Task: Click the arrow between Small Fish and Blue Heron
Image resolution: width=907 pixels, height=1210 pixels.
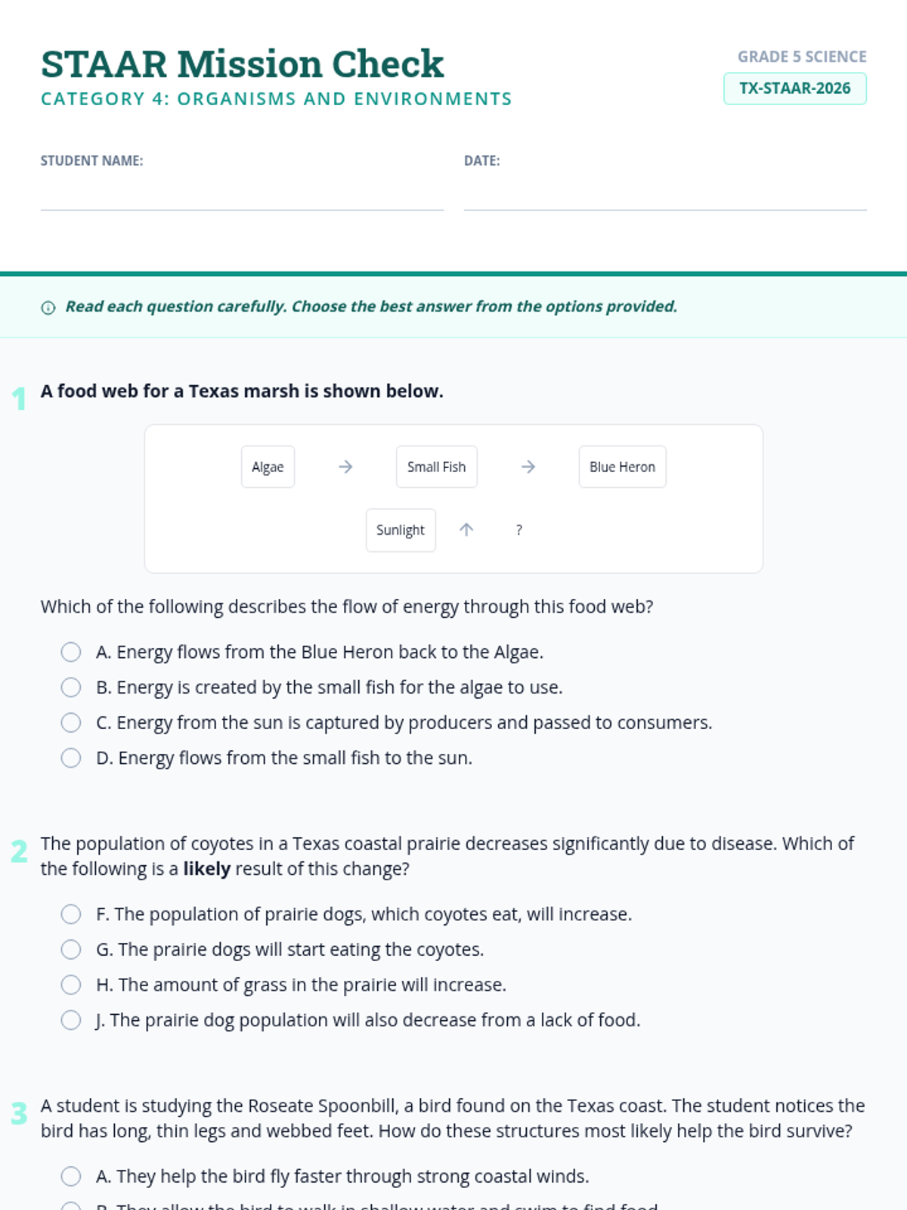Action: tap(528, 467)
